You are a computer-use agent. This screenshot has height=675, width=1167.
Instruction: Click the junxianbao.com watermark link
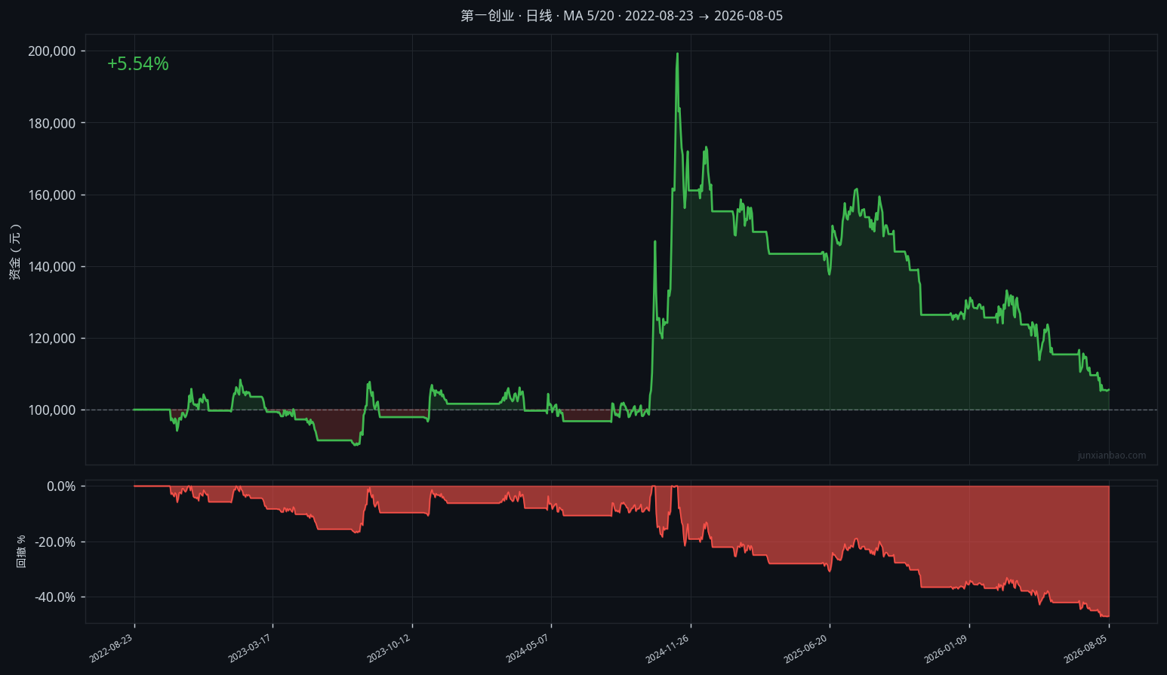[1111, 456]
